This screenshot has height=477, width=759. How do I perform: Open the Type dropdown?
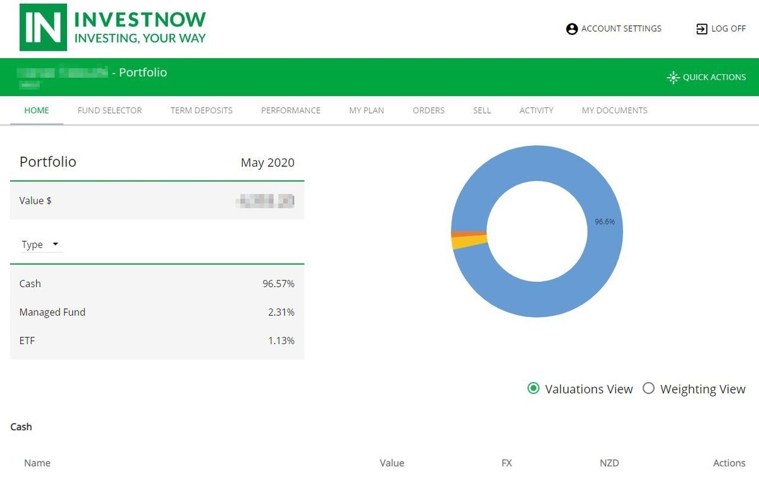point(40,244)
